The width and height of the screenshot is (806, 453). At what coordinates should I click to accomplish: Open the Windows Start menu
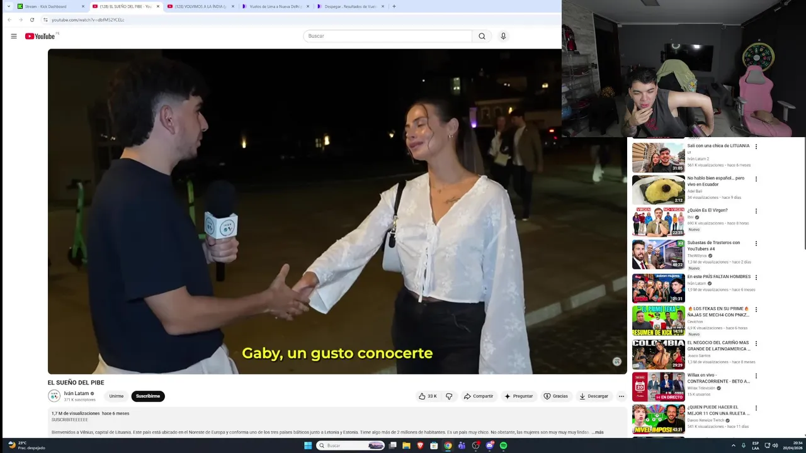(x=308, y=445)
